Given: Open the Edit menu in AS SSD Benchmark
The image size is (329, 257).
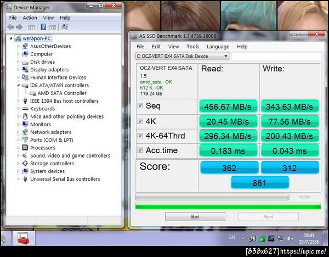Looking at the screenshot, I should [x=156, y=47].
